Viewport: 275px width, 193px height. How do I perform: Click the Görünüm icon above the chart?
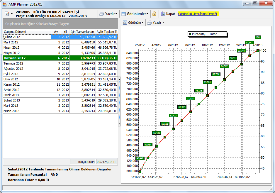point(125,23)
